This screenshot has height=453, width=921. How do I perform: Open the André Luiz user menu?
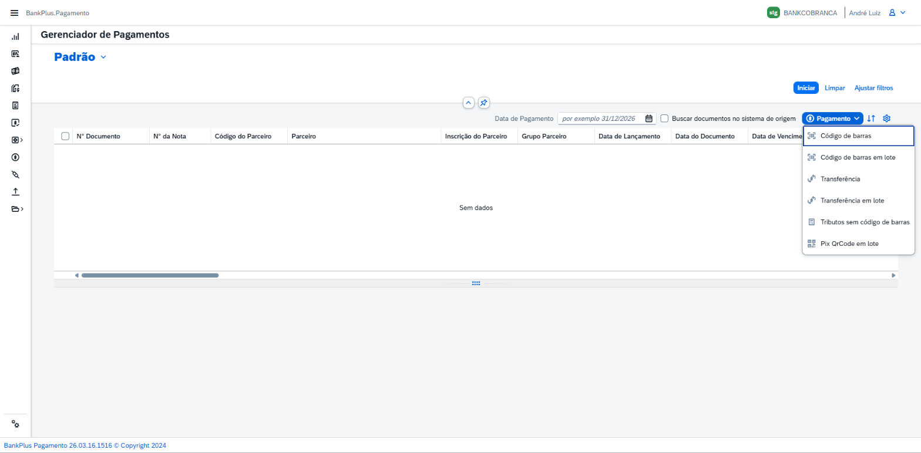pyautogui.click(x=897, y=13)
